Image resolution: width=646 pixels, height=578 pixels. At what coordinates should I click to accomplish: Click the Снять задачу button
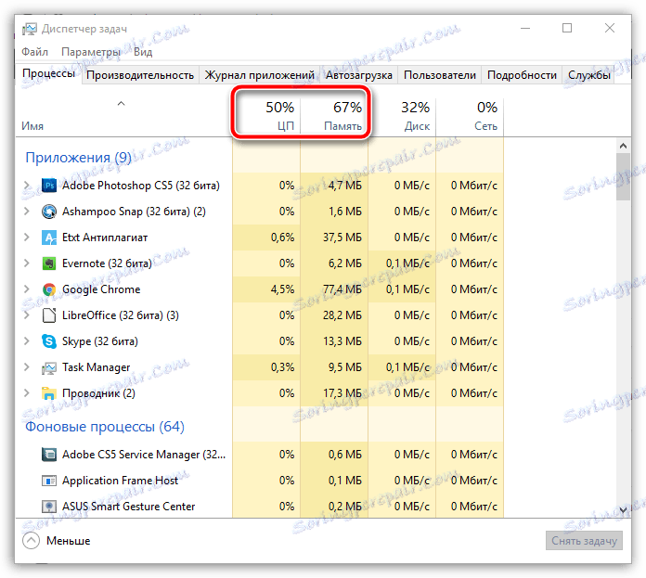click(584, 541)
